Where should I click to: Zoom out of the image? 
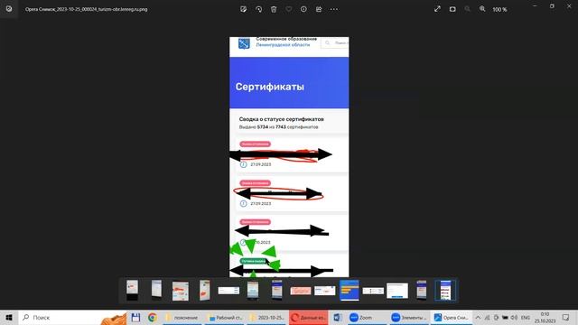coord(467,9)
